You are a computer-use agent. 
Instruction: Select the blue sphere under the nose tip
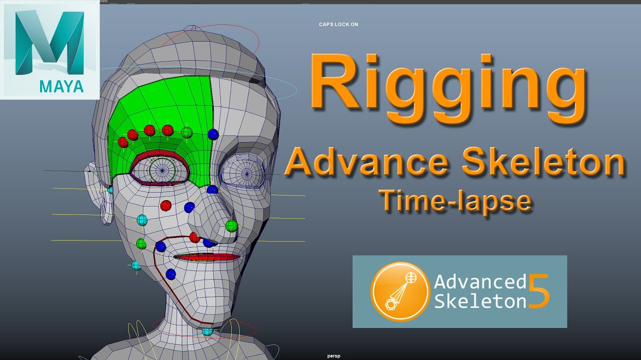click(x=208, y=243)
